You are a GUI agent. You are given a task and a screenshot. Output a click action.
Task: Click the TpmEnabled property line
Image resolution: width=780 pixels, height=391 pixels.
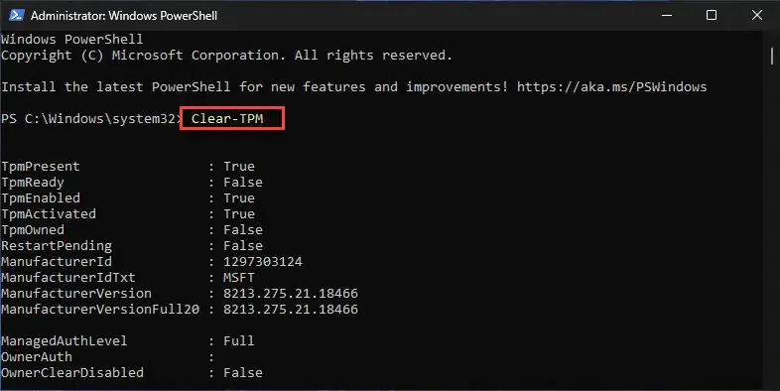(x=128, y=198)
